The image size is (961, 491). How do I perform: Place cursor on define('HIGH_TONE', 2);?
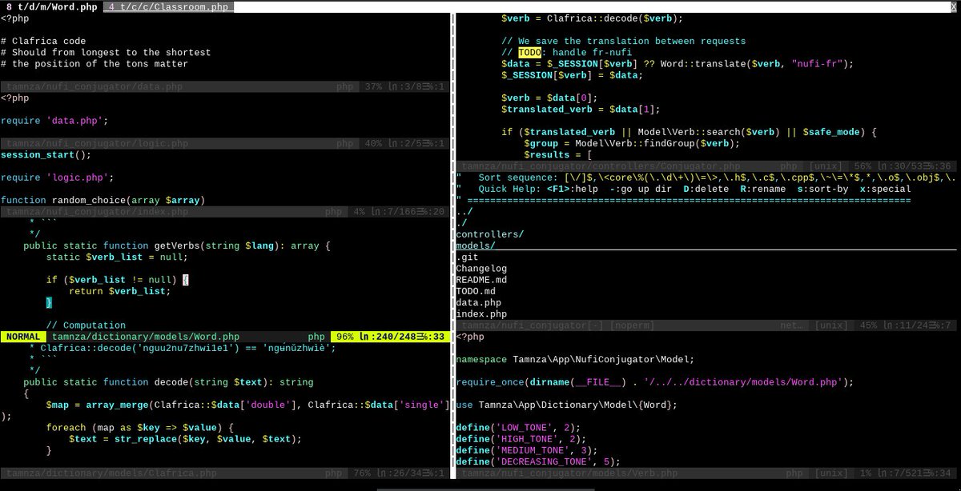pyautogui.click(x=521, y=439)
